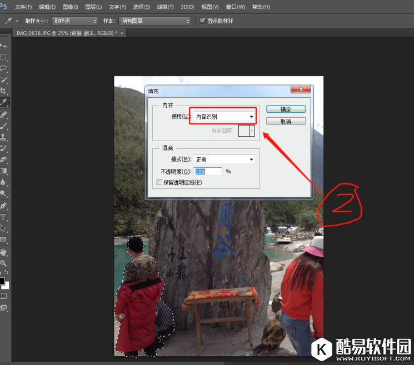Open the 使用 内容识别 dropdown

click(224, 117)
